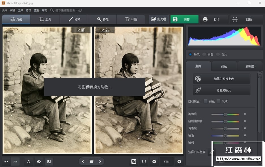Toggle the eye preview icon

39,162
